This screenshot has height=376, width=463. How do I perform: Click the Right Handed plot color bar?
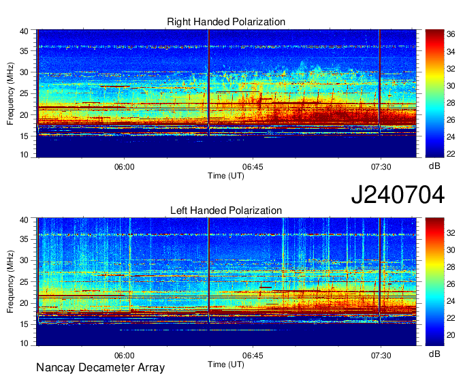click(434, 93)
